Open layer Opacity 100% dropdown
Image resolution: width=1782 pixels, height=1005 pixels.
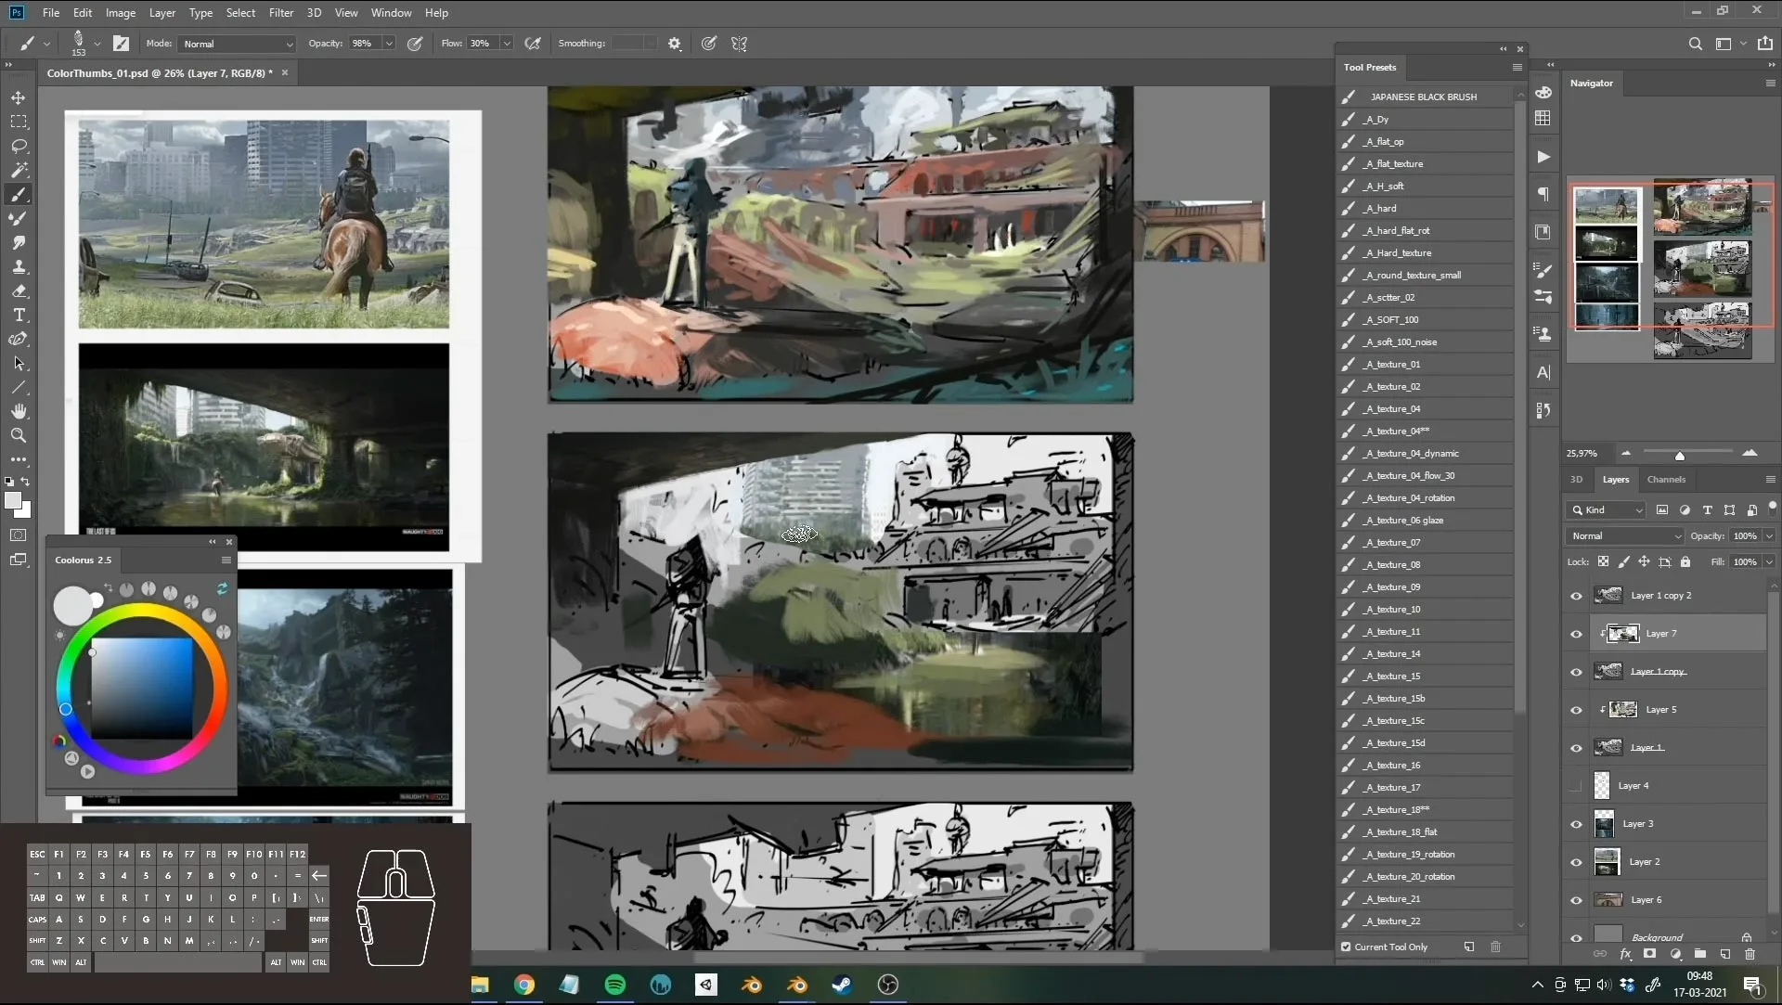click(x=1769, y=536)
